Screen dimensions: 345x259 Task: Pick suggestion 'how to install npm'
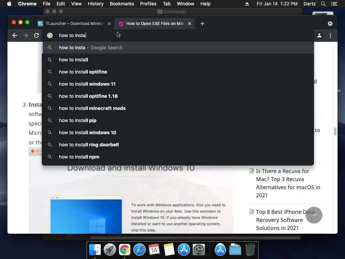click(x=178, y=156)
